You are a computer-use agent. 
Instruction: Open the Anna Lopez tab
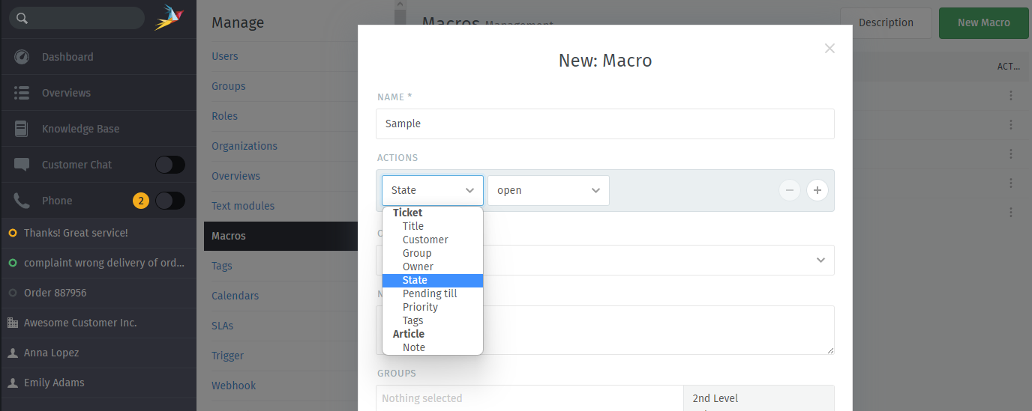tap(98, 353)
